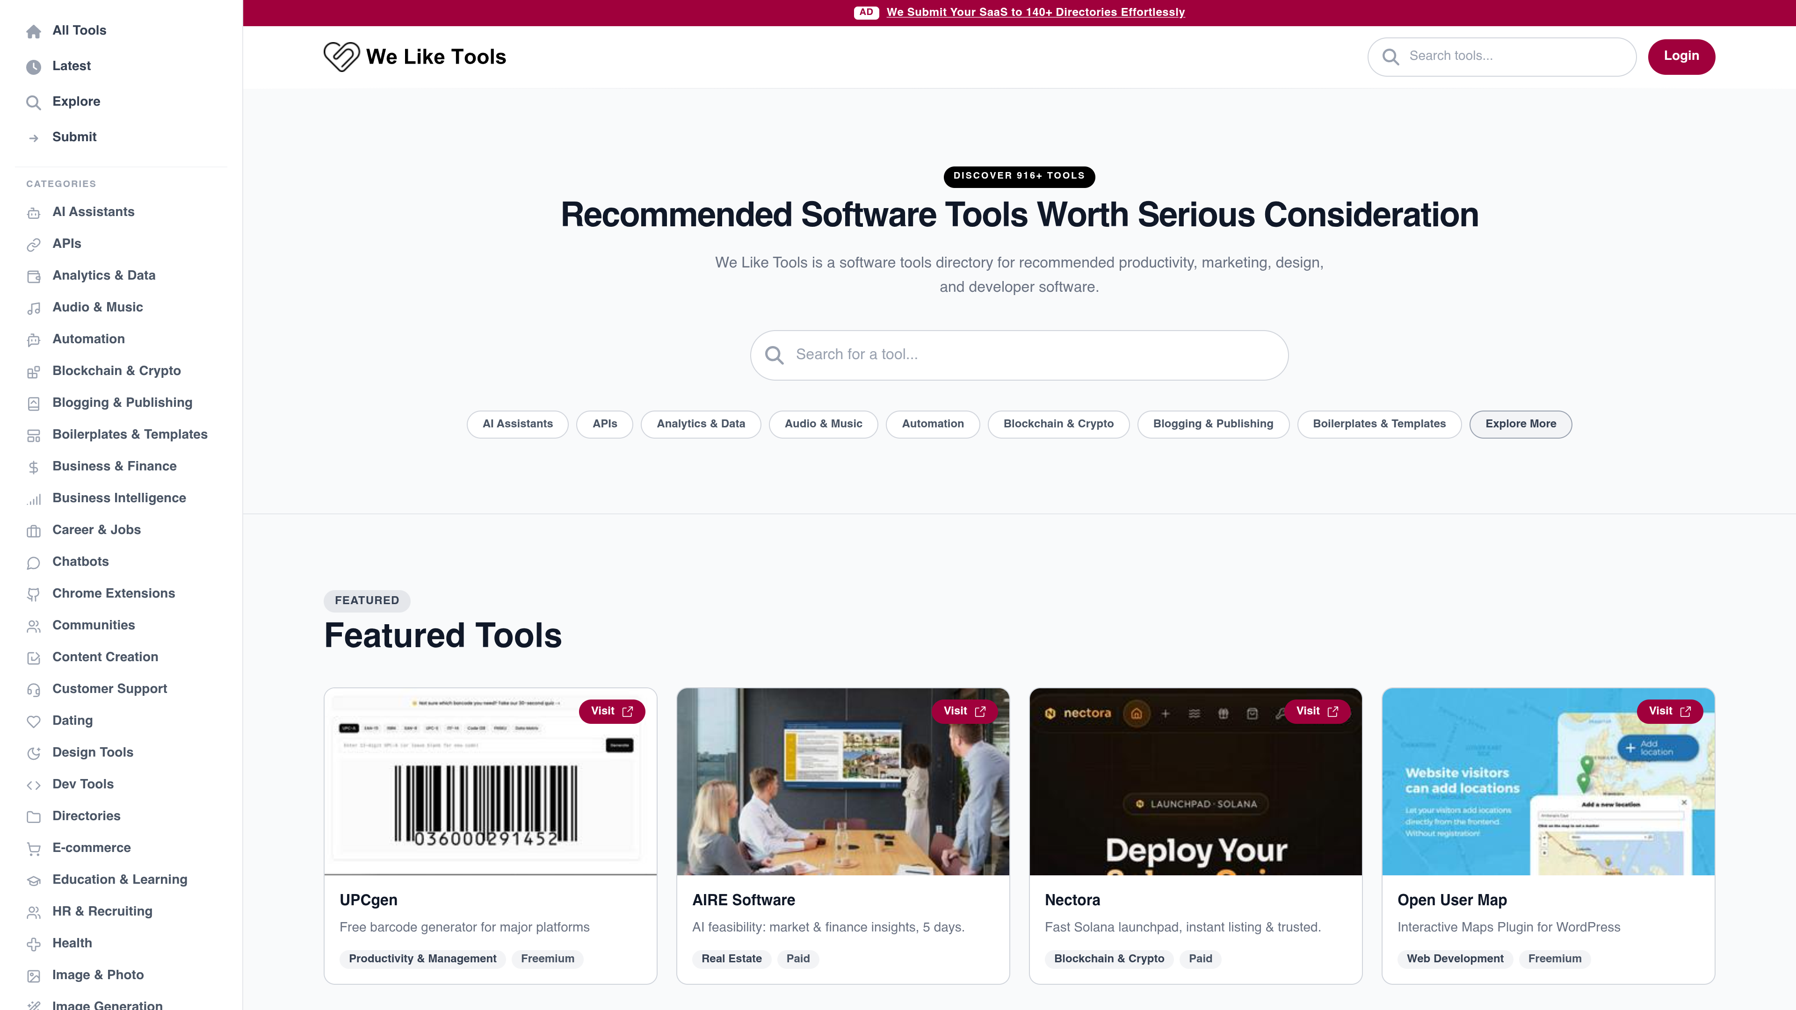Open the Open User Map thumbnail
This screenshot has height=1010, width=1796.
click(1549, 782)
